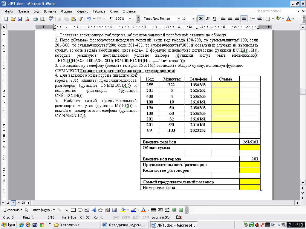Image resolution: width=306 pixels, height=229 pixels.
Task: Click the Пуск start button
Action: point(8,225)
